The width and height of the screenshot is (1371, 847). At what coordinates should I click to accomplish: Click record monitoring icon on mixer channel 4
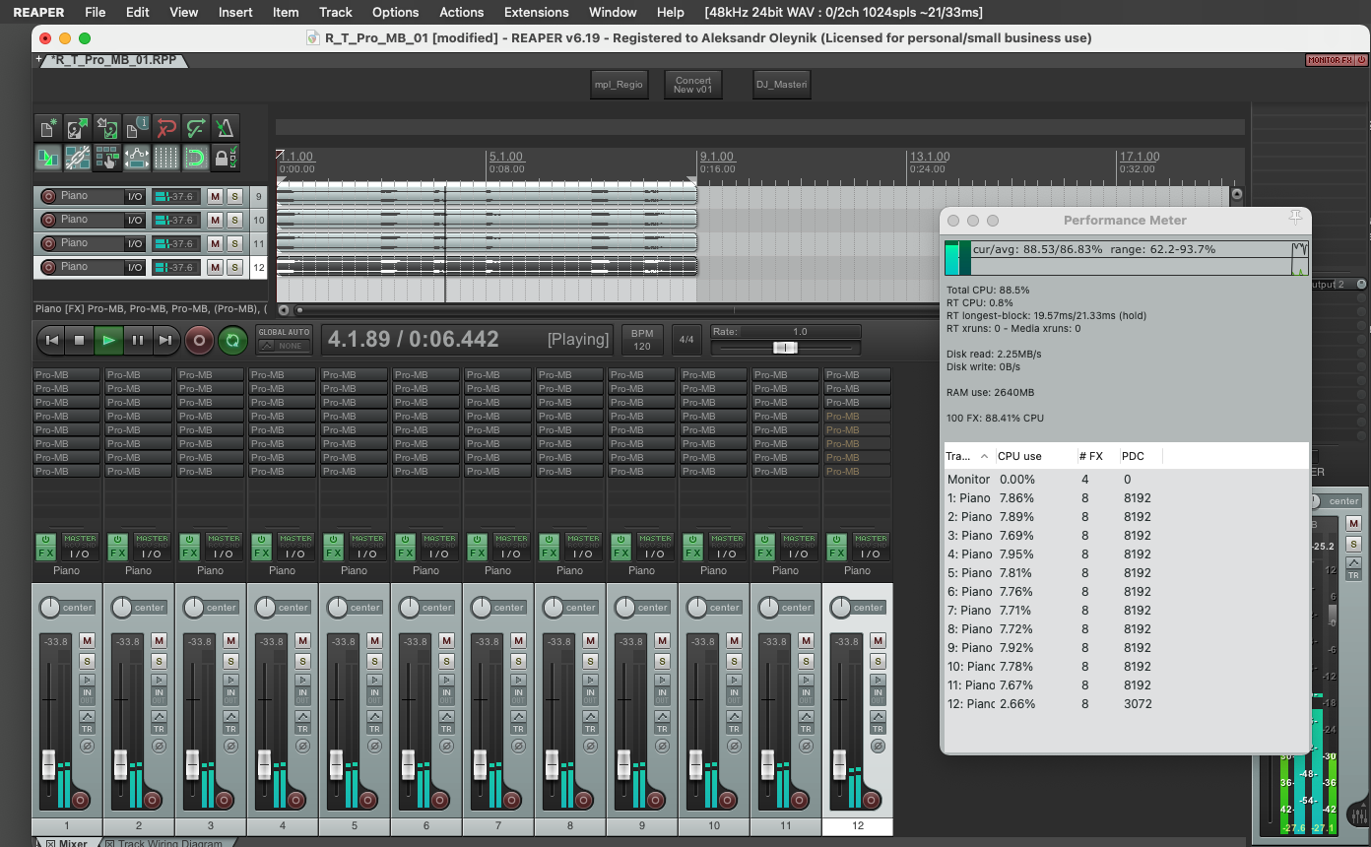coord(302,680)
